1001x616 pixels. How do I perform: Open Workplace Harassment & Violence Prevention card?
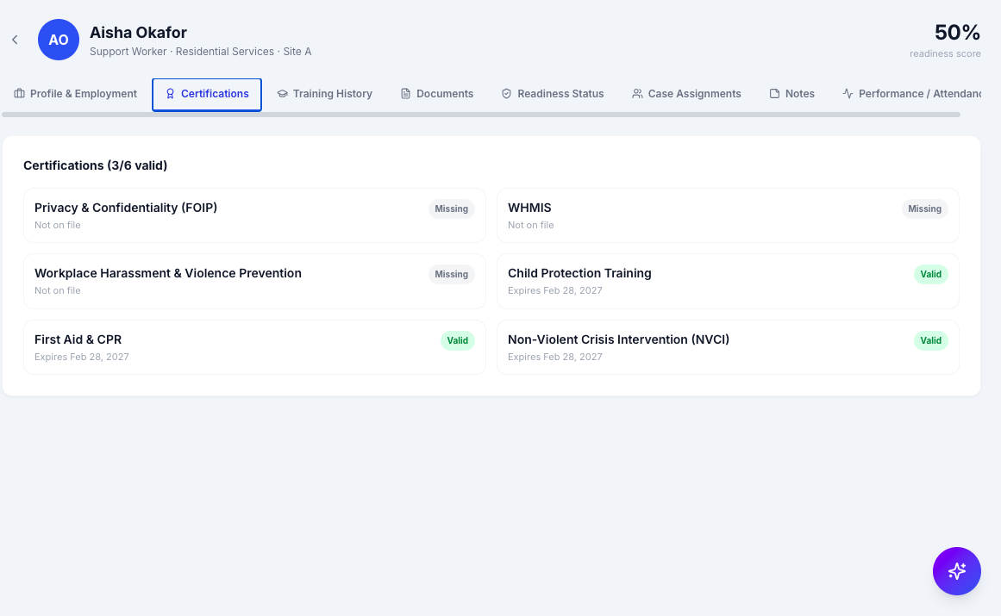(x=254, y=281)
